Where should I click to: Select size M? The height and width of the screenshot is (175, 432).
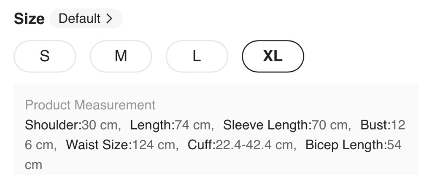tap(121, 56)
